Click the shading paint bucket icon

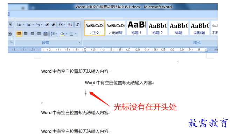[x=62, y=34]
